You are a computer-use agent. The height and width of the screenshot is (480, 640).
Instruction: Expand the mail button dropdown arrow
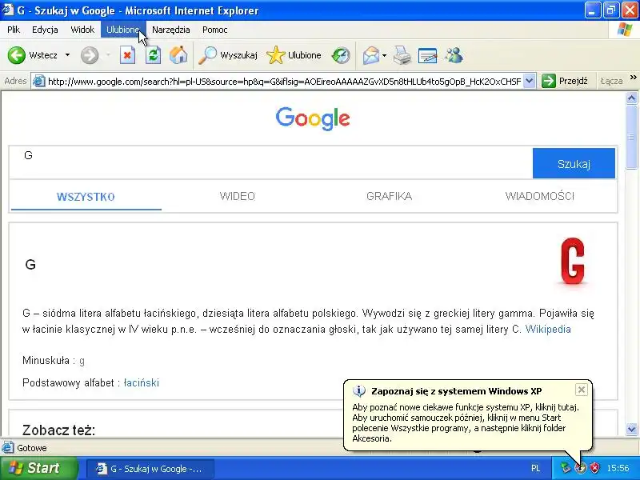(x=384, y=55)
